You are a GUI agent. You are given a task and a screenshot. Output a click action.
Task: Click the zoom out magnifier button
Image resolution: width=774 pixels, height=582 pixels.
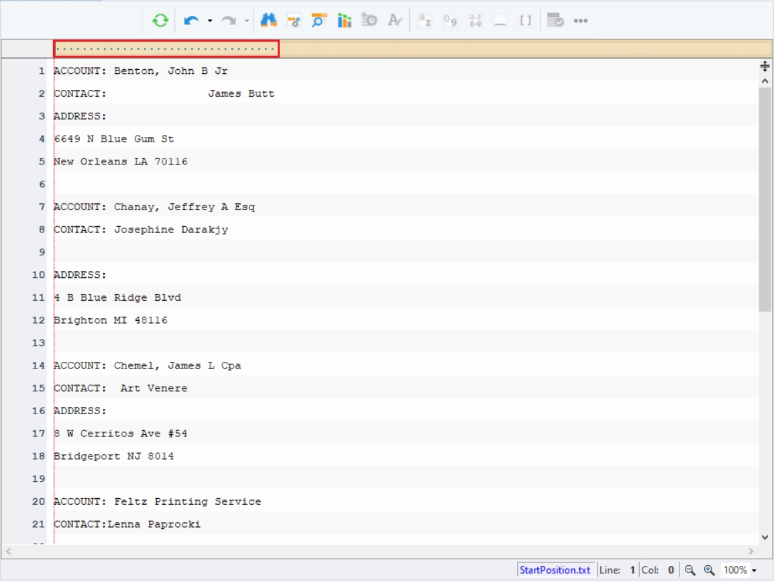[690, 570]
